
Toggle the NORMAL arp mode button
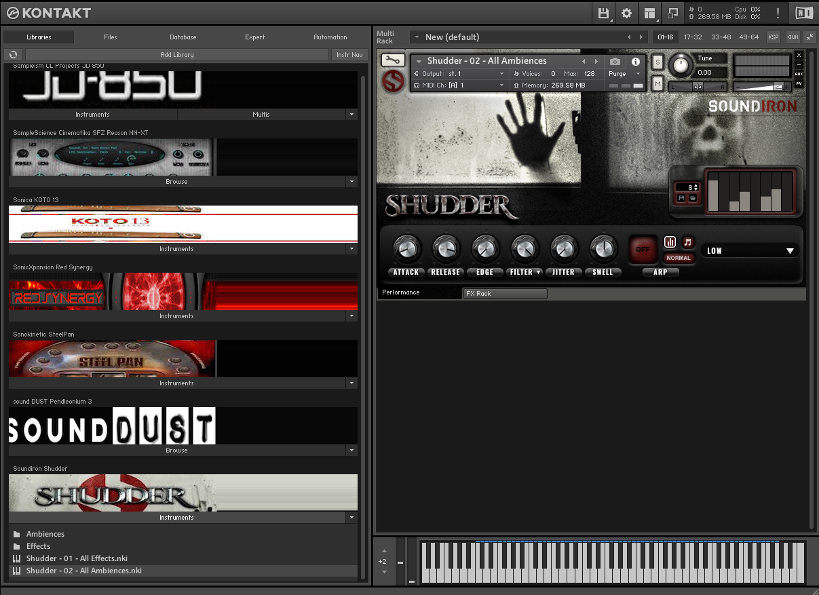pyautogui.click(x=678, y=258)
